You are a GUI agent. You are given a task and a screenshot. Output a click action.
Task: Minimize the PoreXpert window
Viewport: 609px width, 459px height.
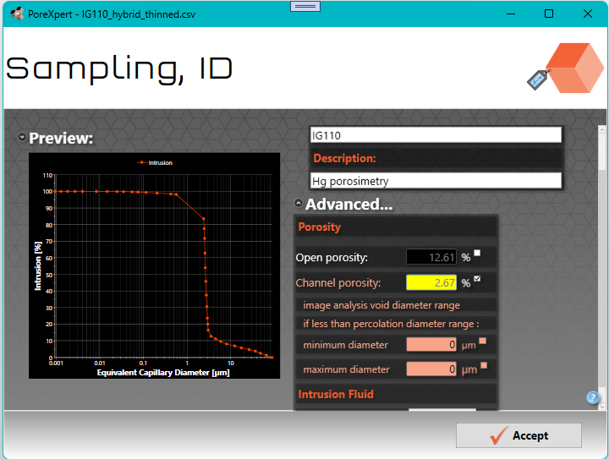coord(511,14)
